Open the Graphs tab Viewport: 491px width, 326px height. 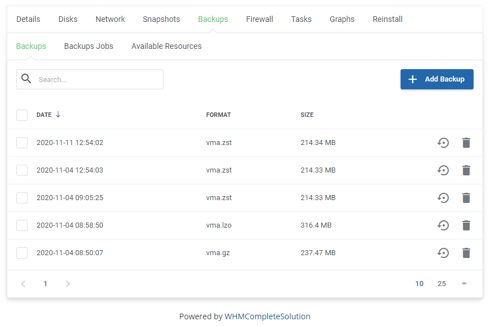[x=342, y=19]
